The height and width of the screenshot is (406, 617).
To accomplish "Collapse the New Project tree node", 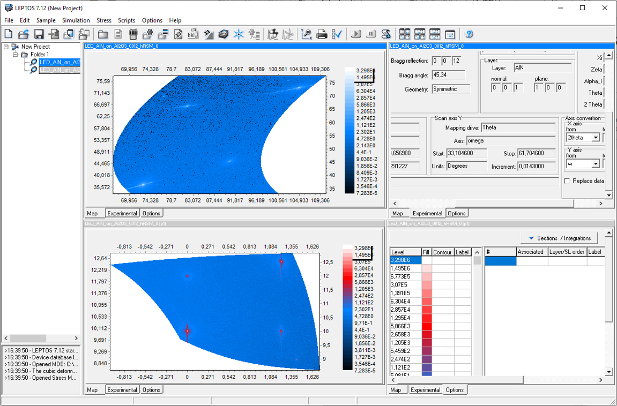I will click(x=6, y=47).
